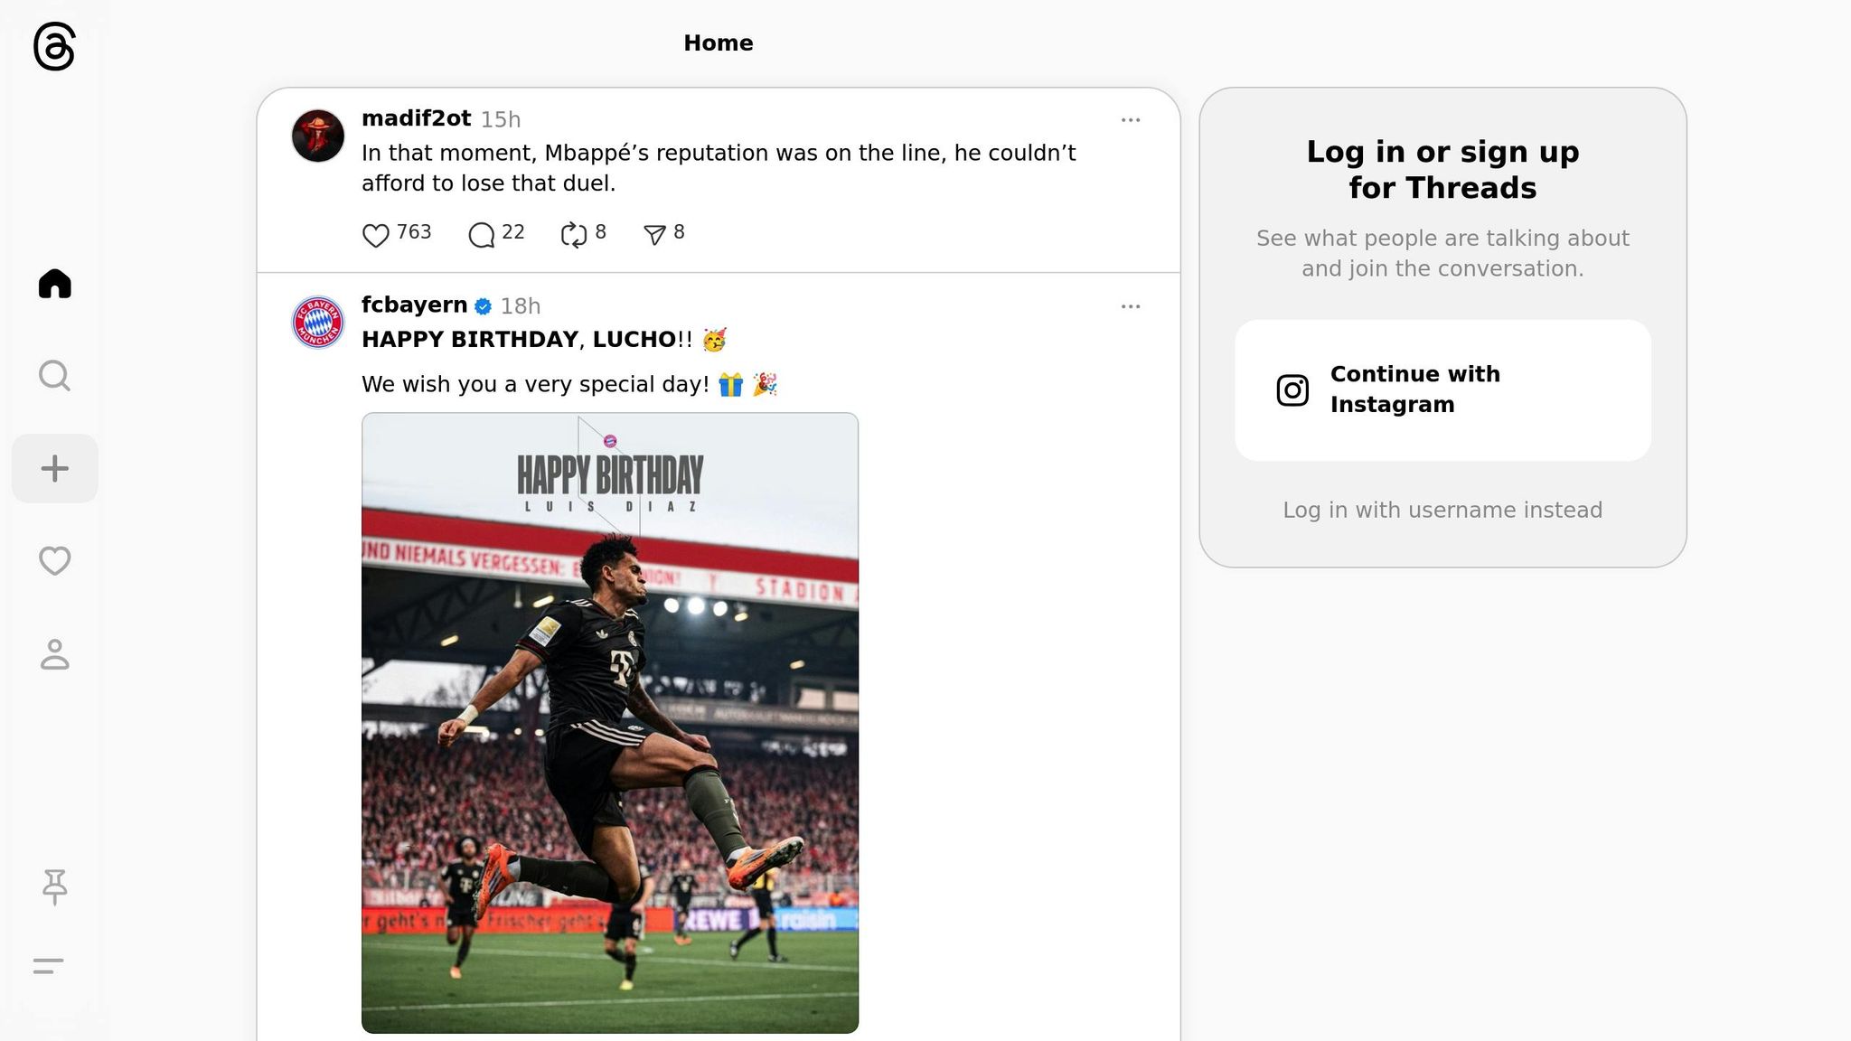Image resolution: width=1851 pixels, height=1041 pixels.
Task: Repost madif2ot's Mbappé post
Action: (x=574, y=234)
